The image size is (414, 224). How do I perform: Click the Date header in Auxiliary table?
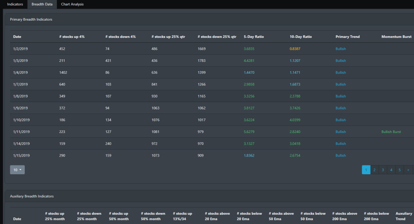point(17,219)
